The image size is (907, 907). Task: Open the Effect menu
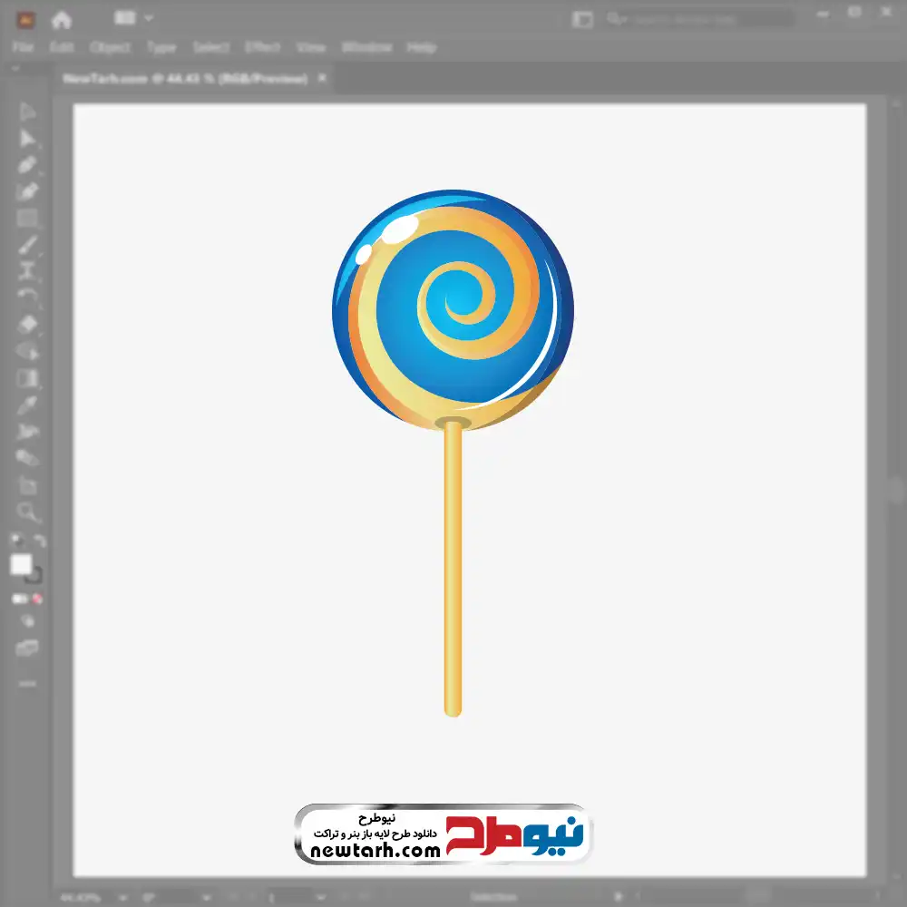263,47
